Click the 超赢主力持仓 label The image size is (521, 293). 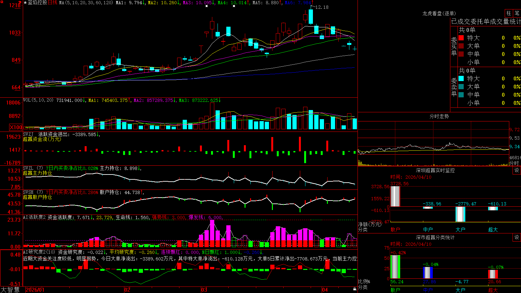coord(37,173)
